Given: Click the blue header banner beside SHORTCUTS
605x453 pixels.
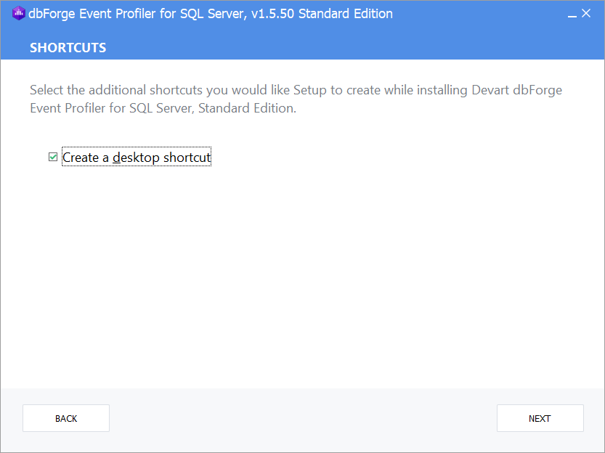Looking at the screenshot, I should [347, 48].
